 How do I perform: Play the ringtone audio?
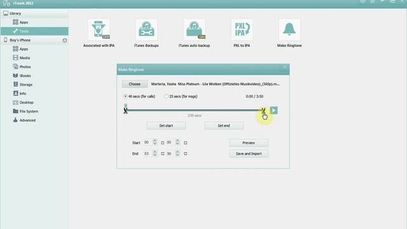click(273, 110)
